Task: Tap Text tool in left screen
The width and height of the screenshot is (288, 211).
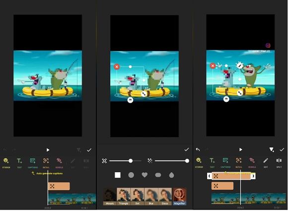Action: pyautogui.click(x=19, y=163)
